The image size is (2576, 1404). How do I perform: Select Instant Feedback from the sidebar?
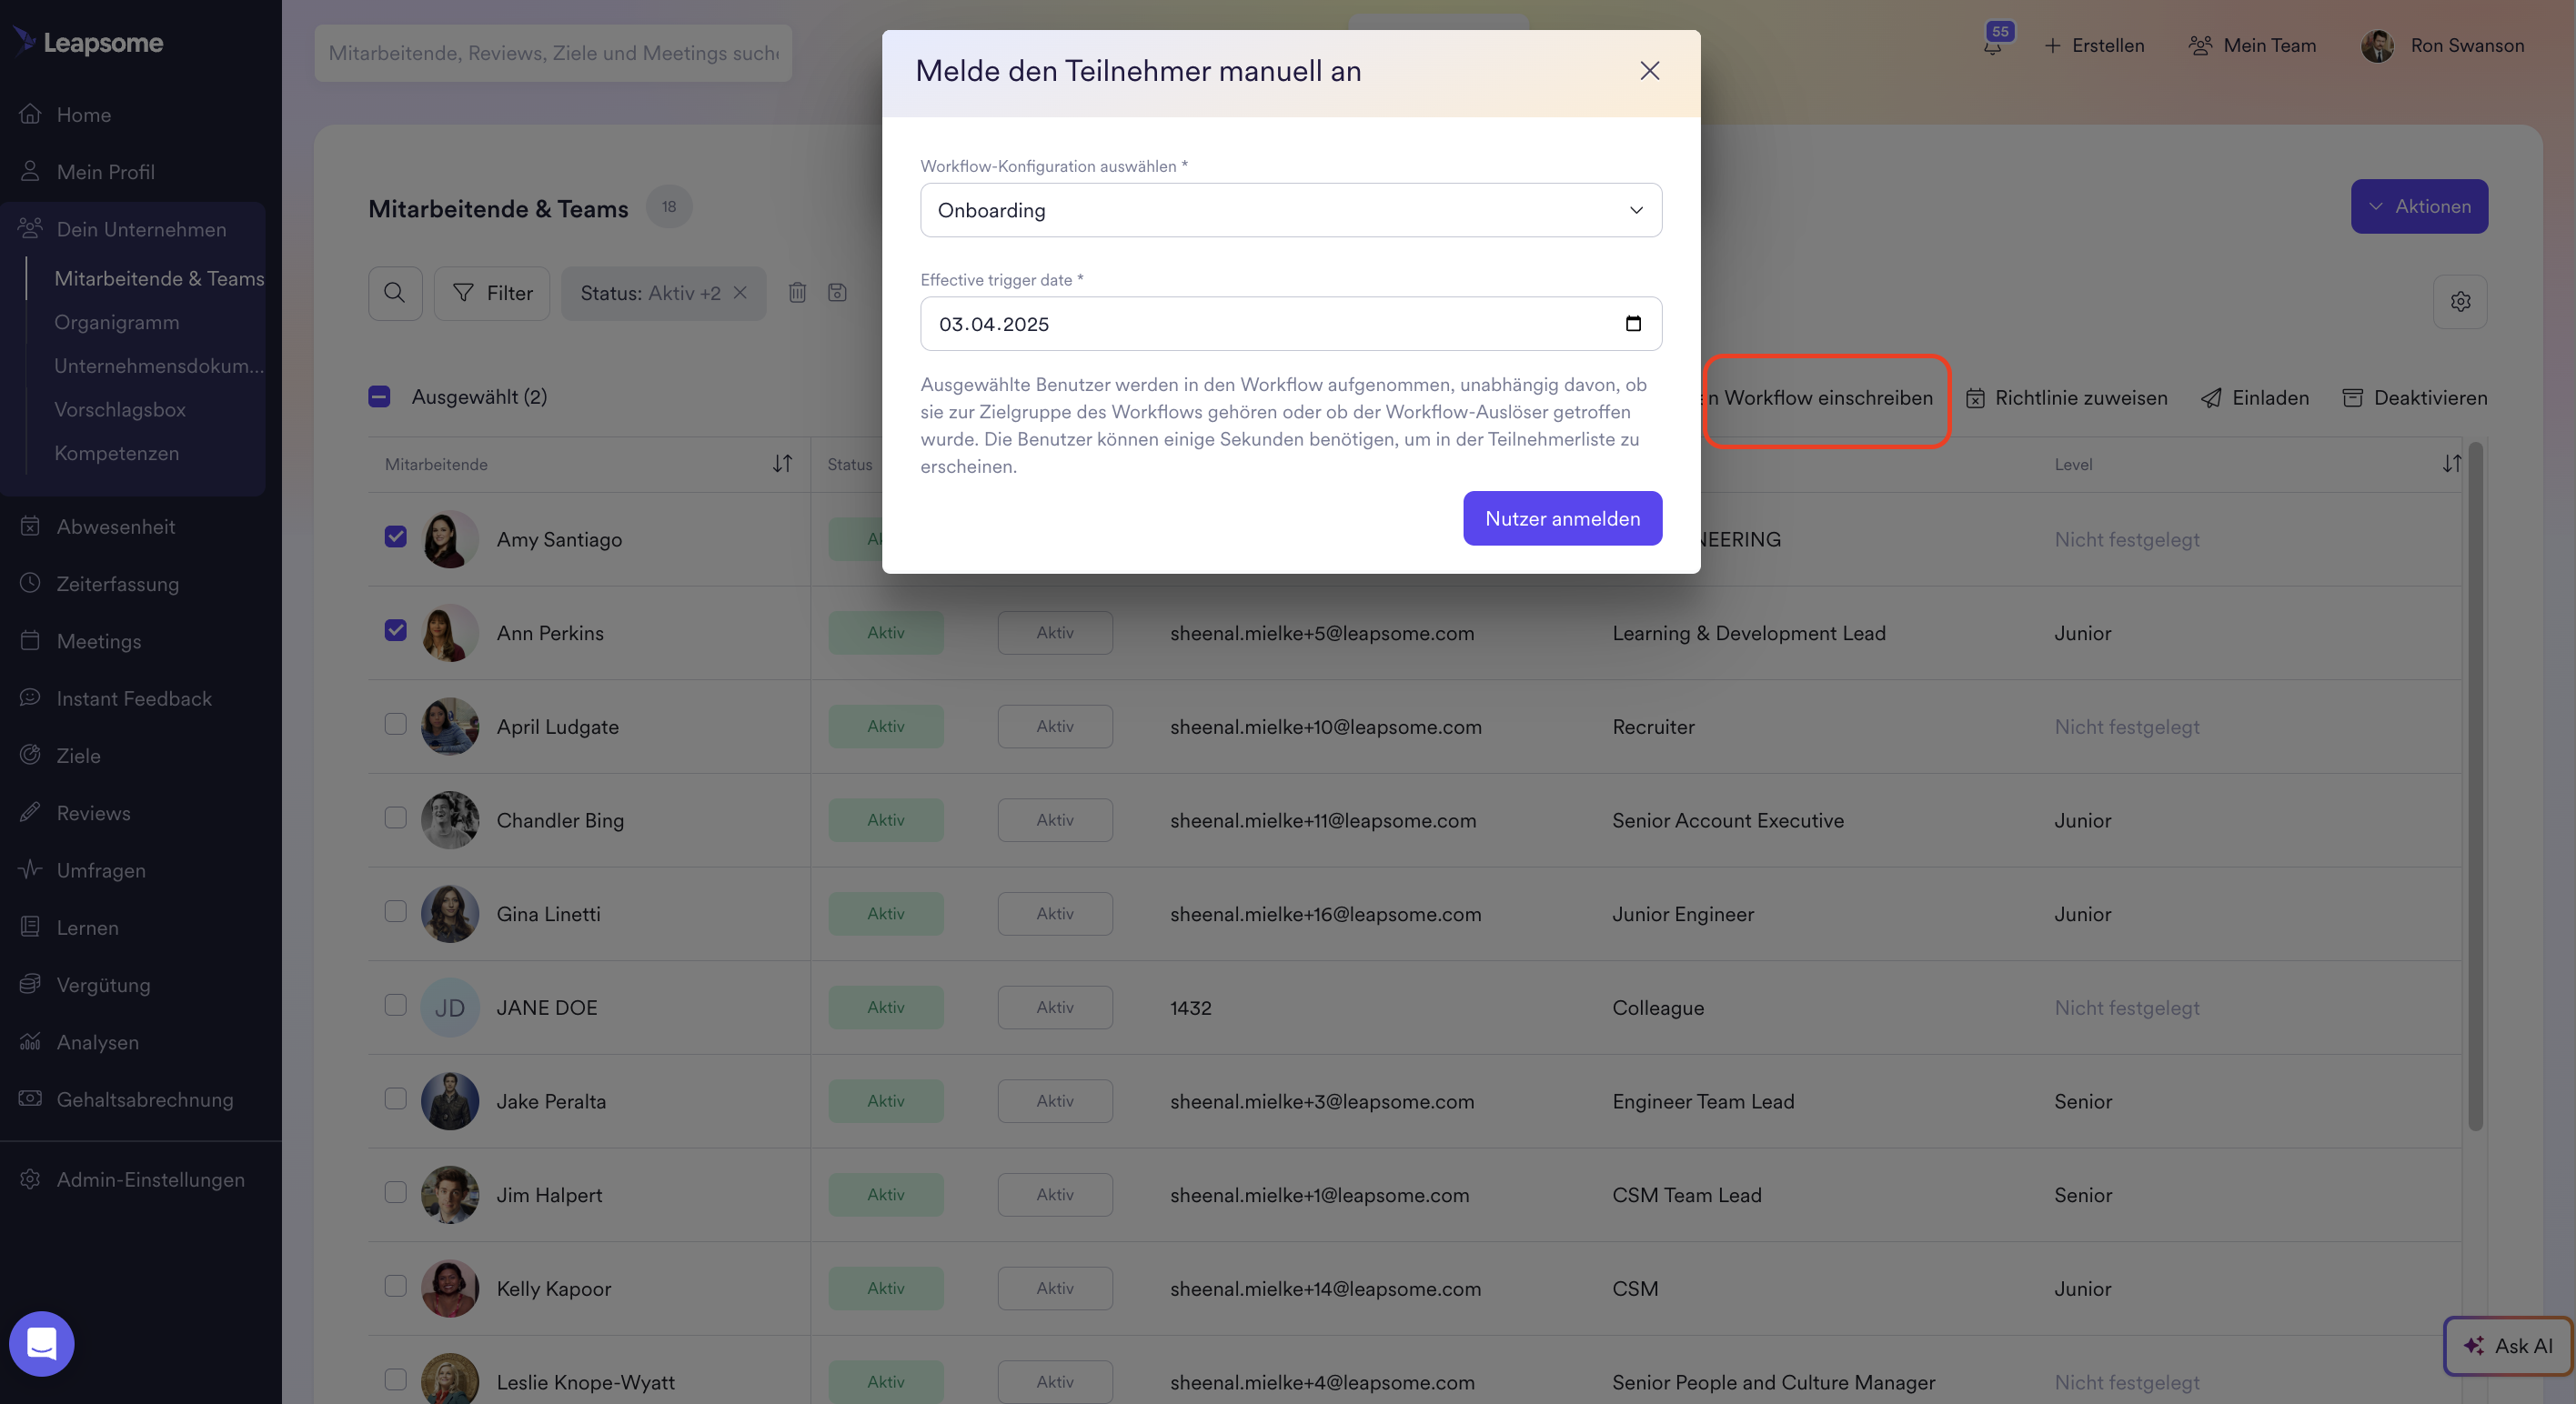pos(134,698)
